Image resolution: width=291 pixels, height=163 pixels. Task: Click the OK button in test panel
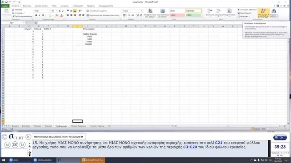pyautogui.click(x=15, y=144)
